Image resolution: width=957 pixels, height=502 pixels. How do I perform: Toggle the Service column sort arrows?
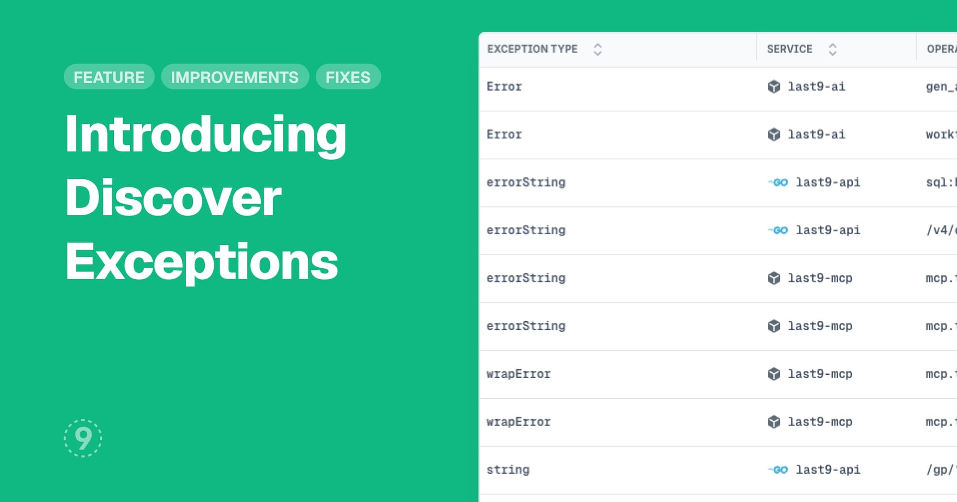833,49
